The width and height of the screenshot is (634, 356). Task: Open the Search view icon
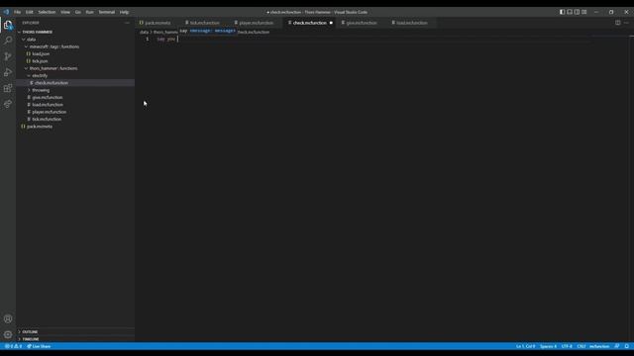(x=8, y=41)
